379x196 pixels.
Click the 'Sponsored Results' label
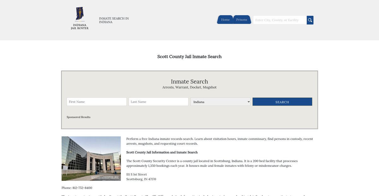coord(78,117)
